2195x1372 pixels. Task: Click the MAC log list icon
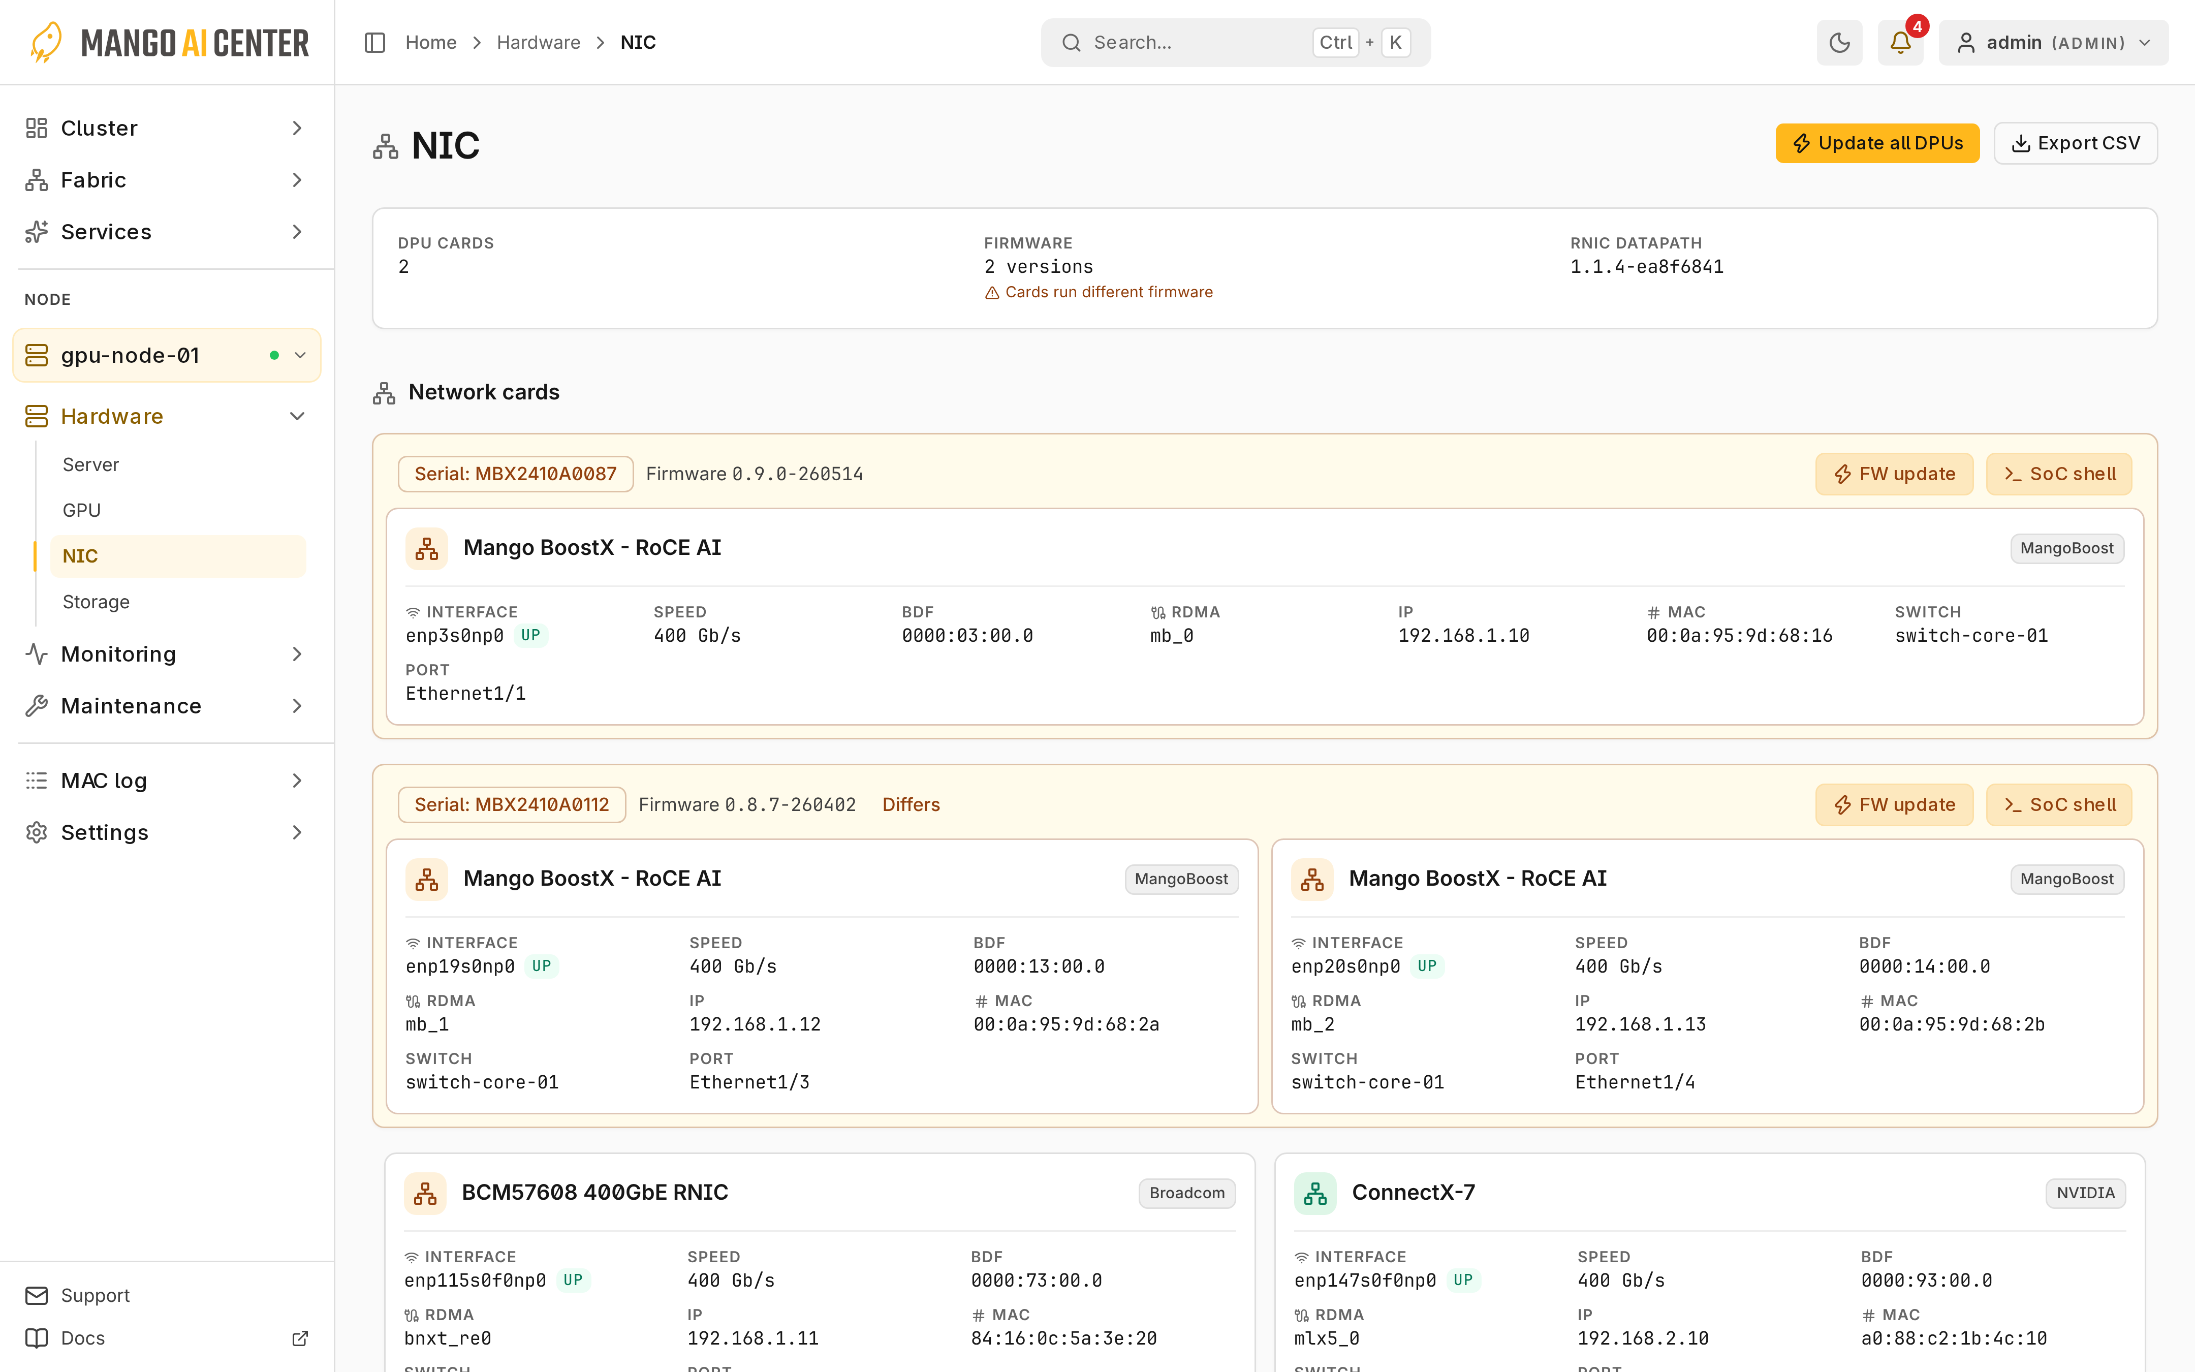[36, 781]
